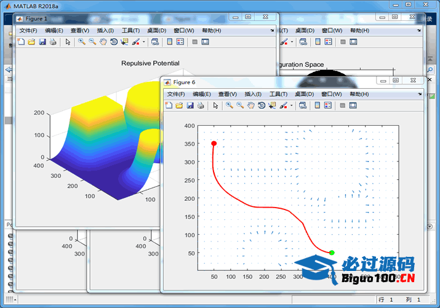Viewport: 440px width, 308px height.
Task: Click Insert Legend button in Figure 6 toolbar
Action: click(x=328, y=105)
